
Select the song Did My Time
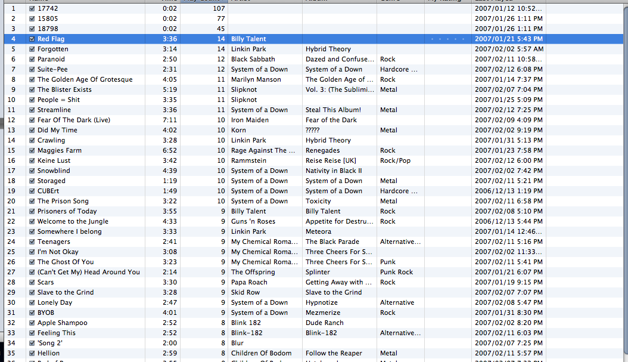point(57,130)
